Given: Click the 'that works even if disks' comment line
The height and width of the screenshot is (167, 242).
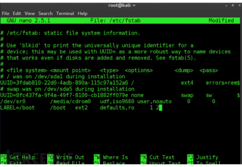Looking at the screenshot, I should [x=98, y=58].
